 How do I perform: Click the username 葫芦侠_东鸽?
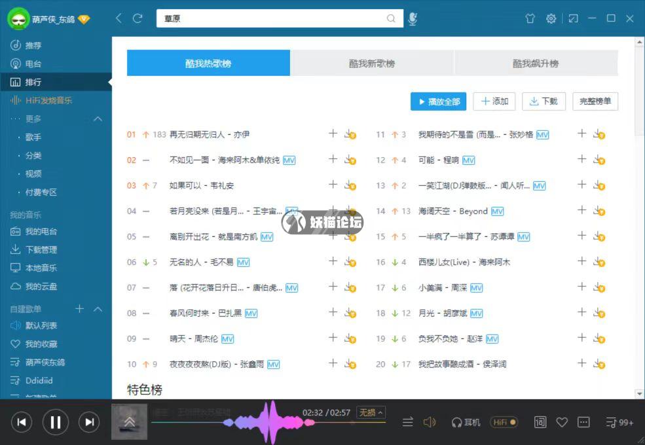point(54,20)
